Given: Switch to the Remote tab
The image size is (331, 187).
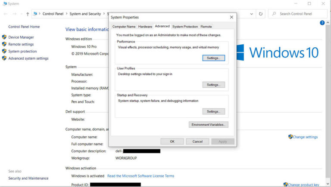Looking at the screenshot, I should tap(206, 27).
